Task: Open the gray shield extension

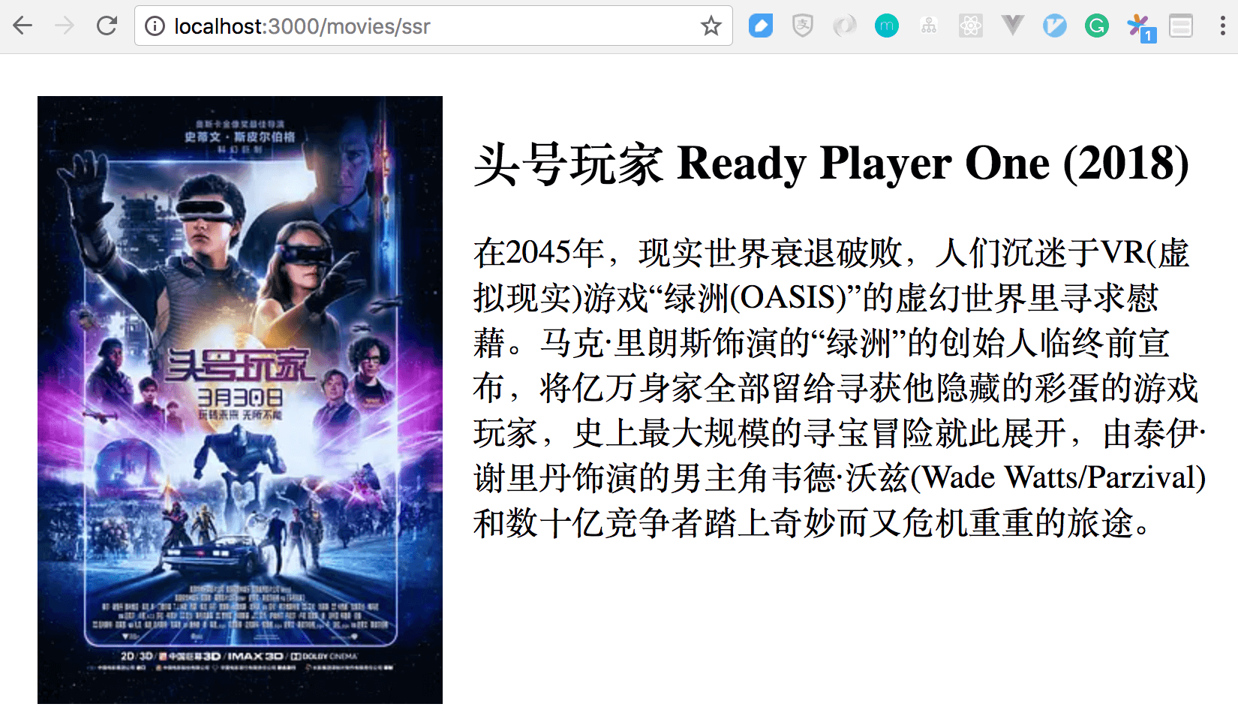Action: (803, 26)
